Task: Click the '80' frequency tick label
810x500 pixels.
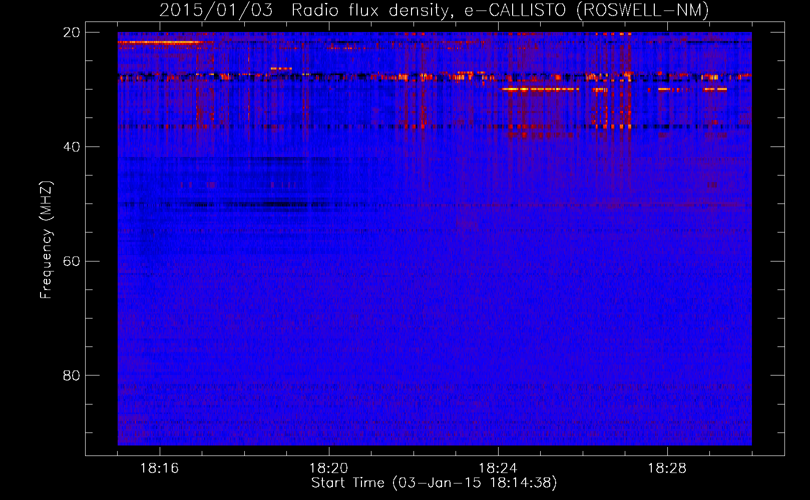Action: pyautogui.click(x=72, y=375)
